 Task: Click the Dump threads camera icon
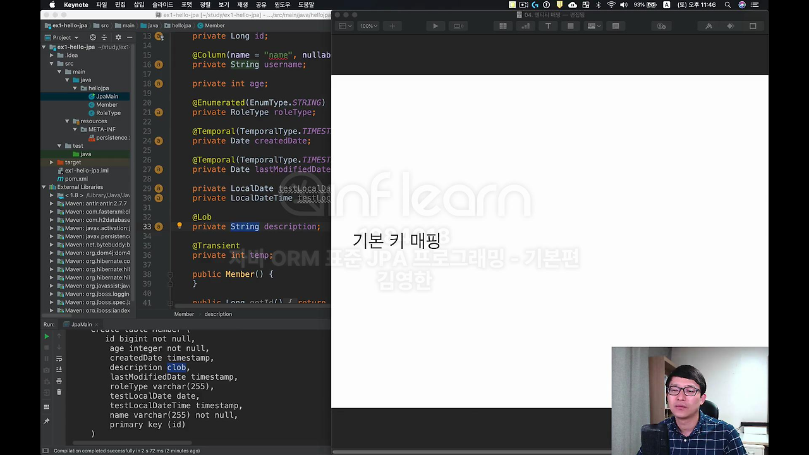point(46,370)
